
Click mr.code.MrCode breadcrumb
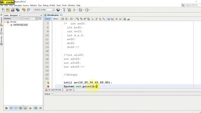(55, 90)
